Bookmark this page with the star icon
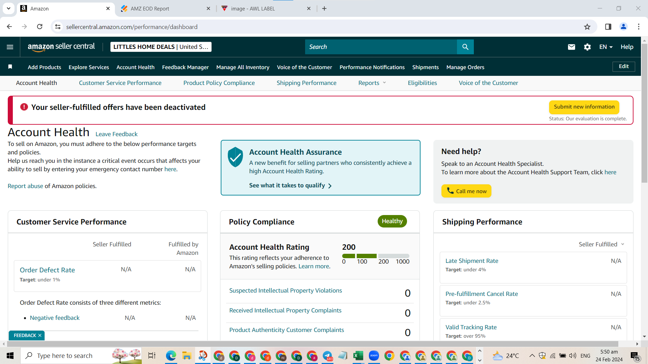Image resolution: width=648 pixels, height=364 pixels. 587,27
